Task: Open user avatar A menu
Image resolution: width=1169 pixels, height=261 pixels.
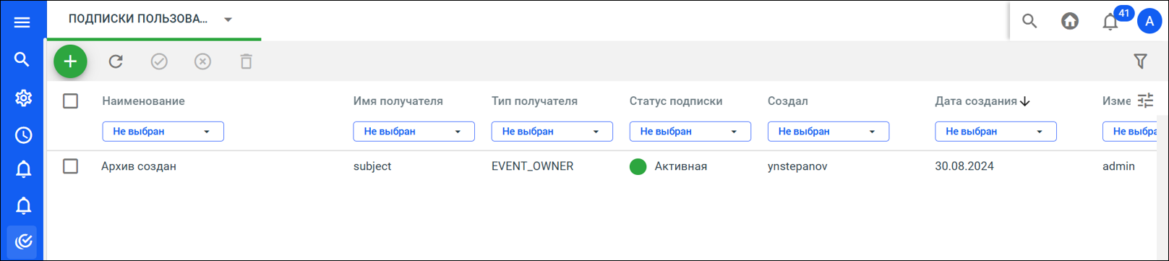Action: point(1149,22)
